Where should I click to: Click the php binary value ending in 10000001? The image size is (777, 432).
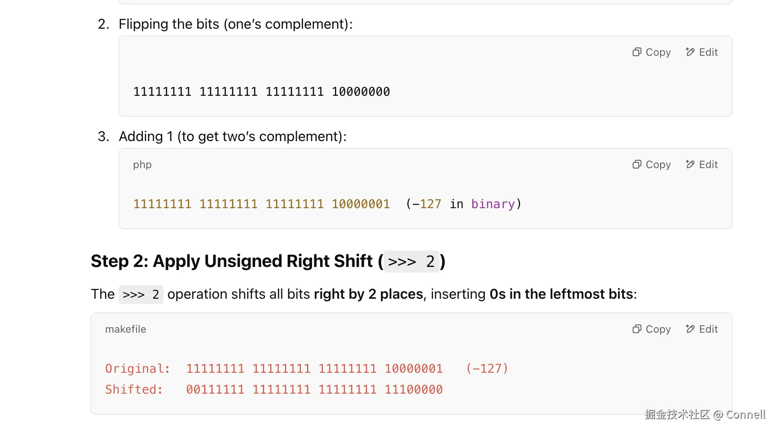click(261, 204)
